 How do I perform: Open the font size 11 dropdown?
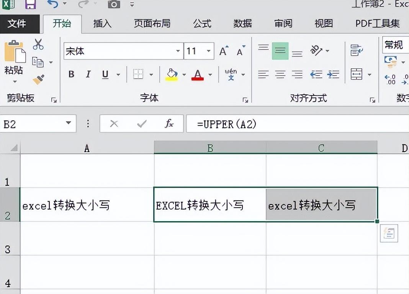click(209, 51)
